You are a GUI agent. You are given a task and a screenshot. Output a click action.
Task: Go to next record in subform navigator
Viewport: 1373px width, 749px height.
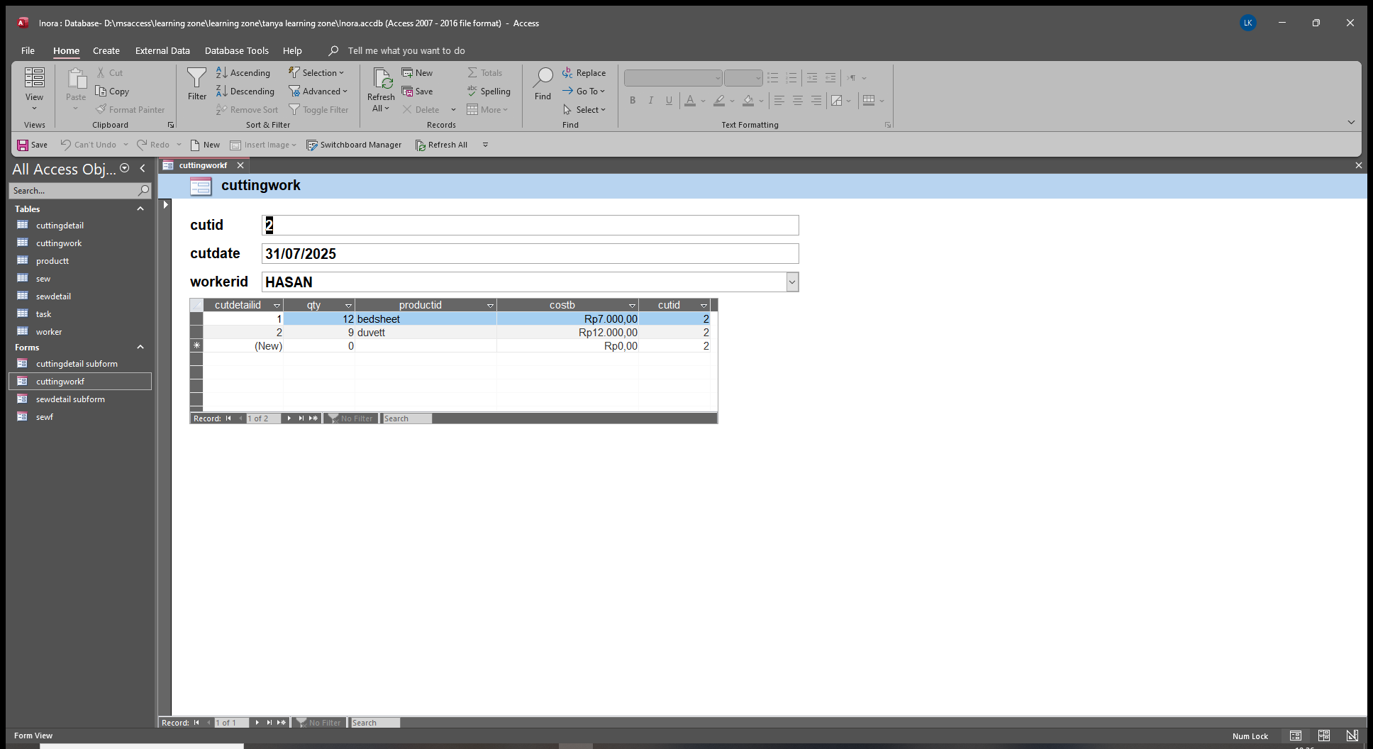289,418
